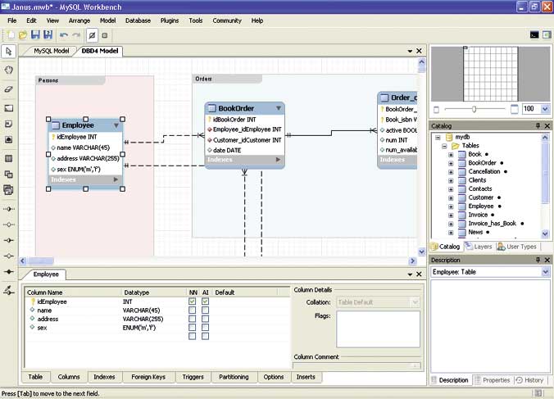Click the Catalog tree scroll down arrow
554x399 pixels.
click(x=545, y=234)
